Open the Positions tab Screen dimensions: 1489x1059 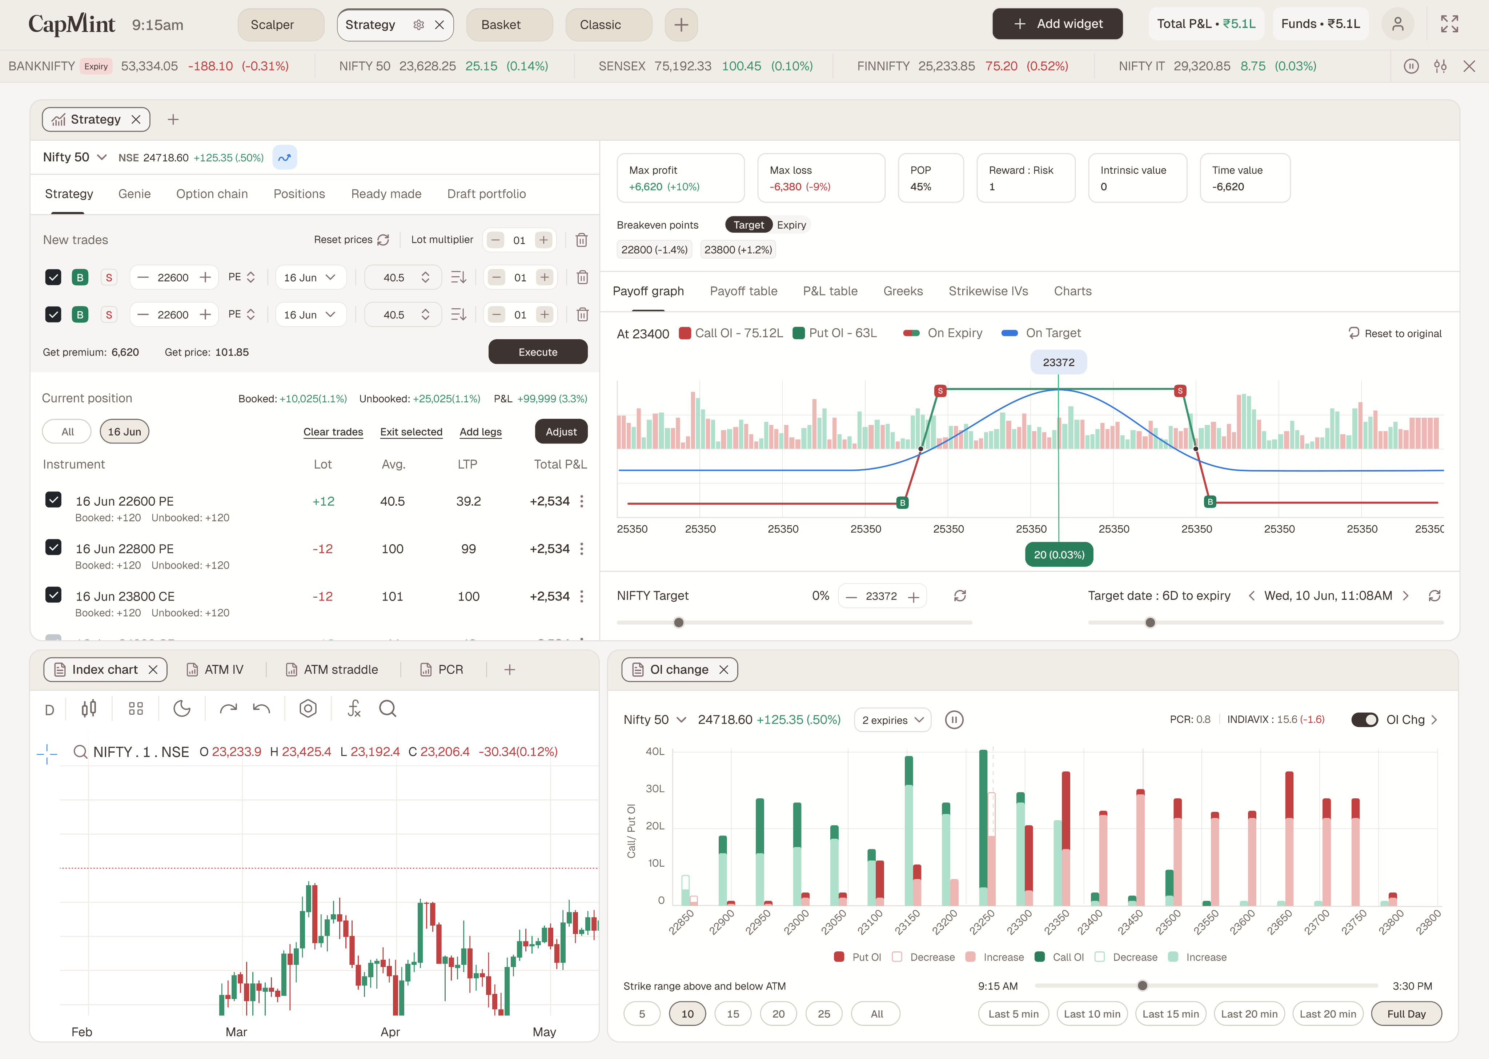299,194
